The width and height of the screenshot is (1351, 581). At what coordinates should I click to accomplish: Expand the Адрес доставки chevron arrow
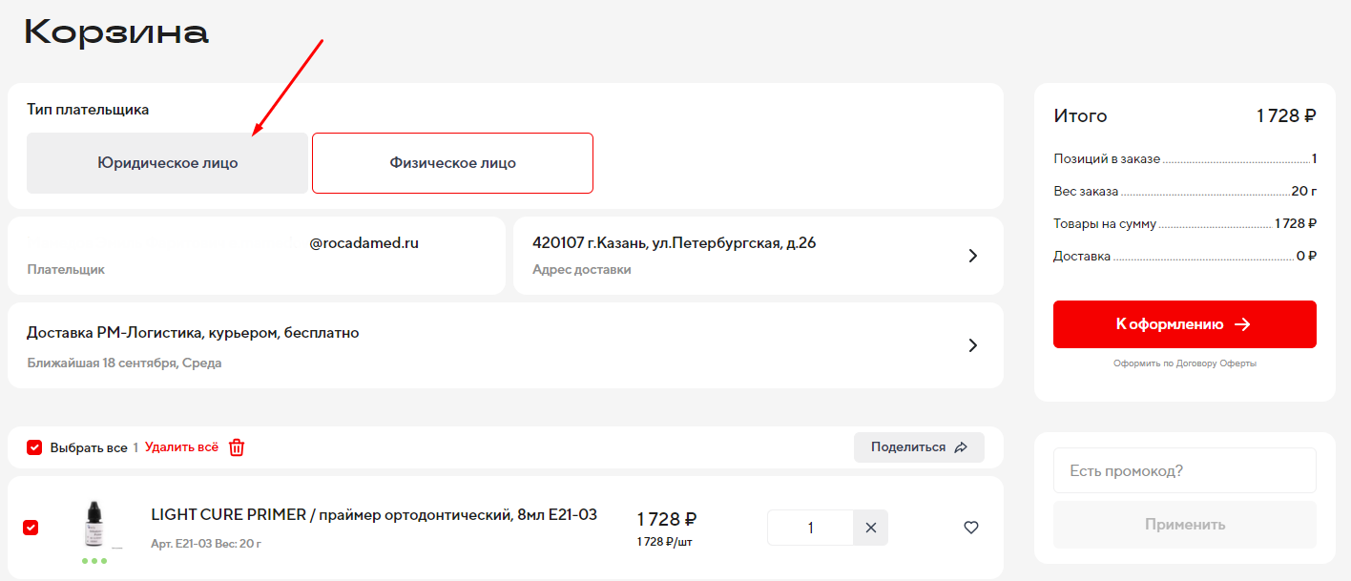972,256
